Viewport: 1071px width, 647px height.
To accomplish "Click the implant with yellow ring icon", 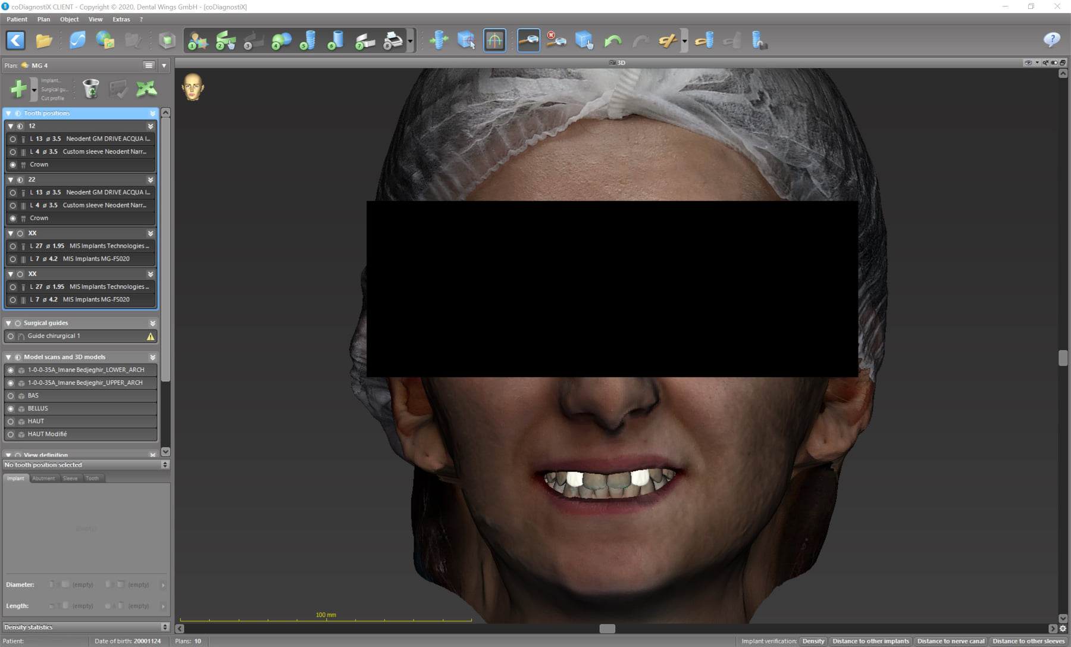I will [704, 40].
